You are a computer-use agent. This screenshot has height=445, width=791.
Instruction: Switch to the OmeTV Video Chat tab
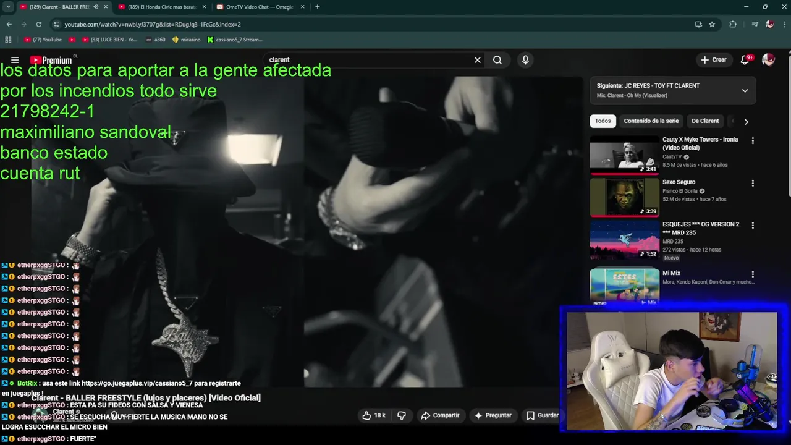click(x=260, y=7)
